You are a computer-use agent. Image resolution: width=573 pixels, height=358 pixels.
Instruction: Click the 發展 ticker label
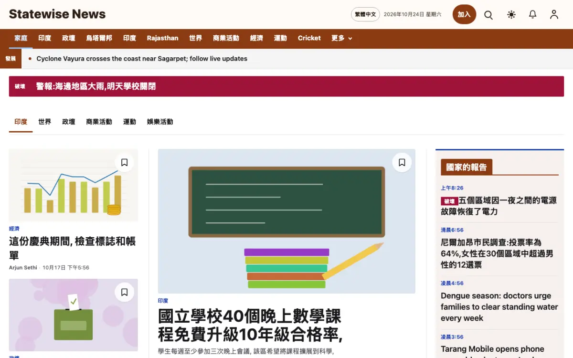point(11,59)
